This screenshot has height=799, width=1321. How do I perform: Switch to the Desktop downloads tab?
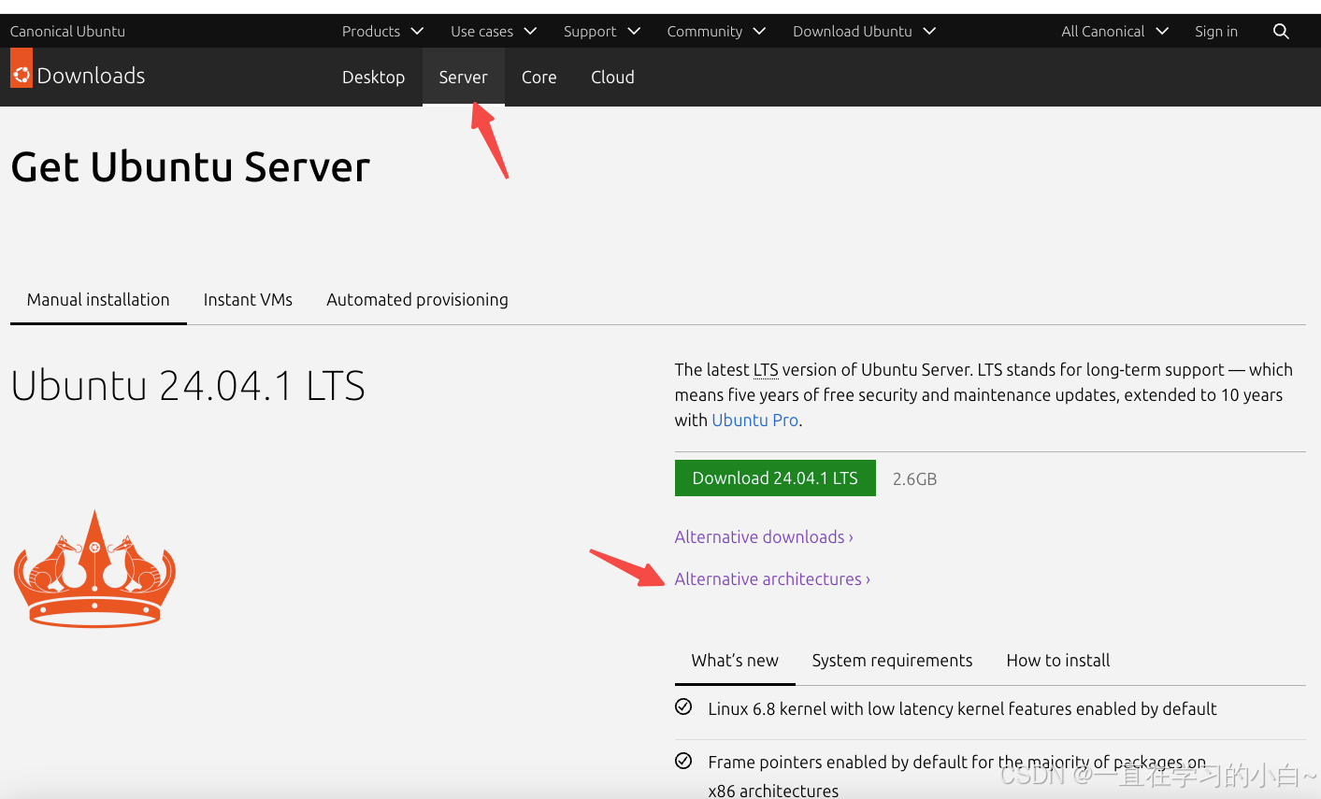pyautogui.click(x=373, y=77)
